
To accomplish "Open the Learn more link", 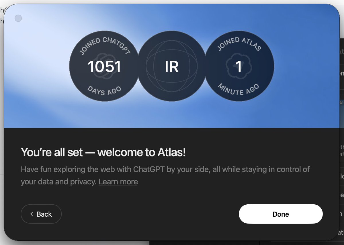I will (118, 181).
